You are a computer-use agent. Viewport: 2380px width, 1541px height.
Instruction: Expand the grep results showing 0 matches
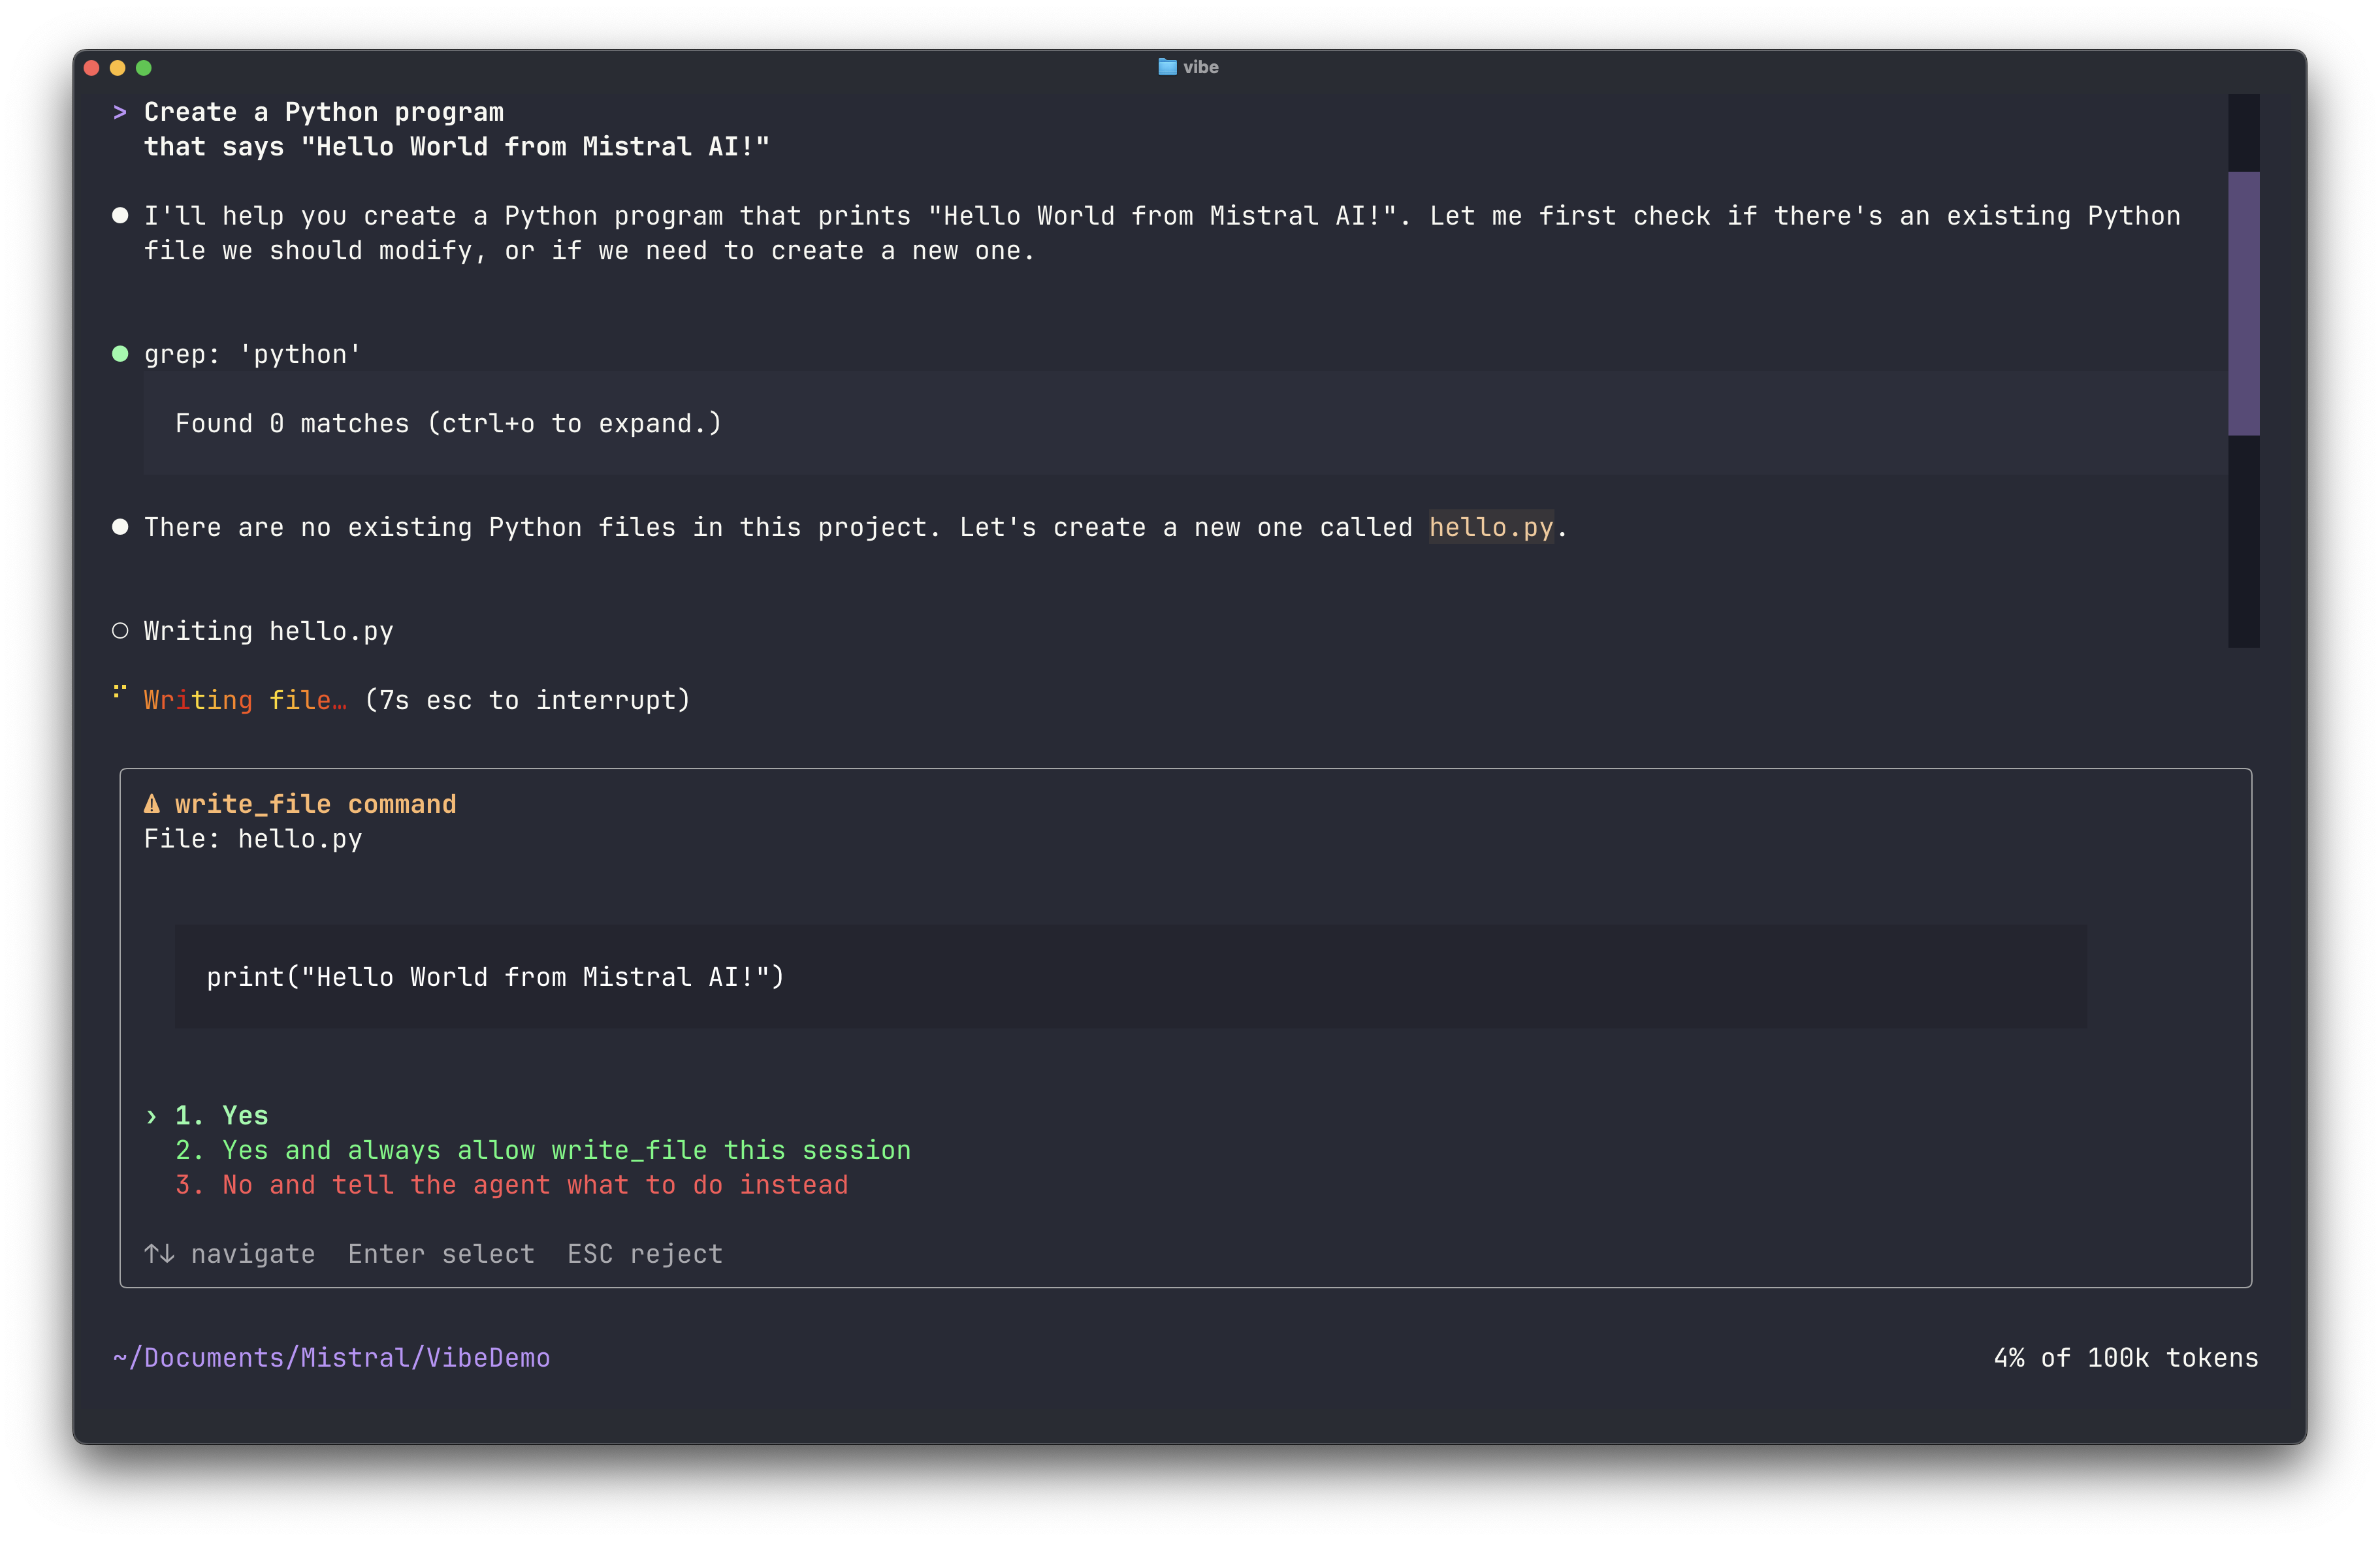point(448,423)
